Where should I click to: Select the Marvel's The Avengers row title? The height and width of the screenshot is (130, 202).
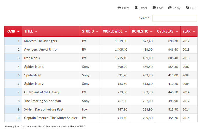click(x=40, y=41)
